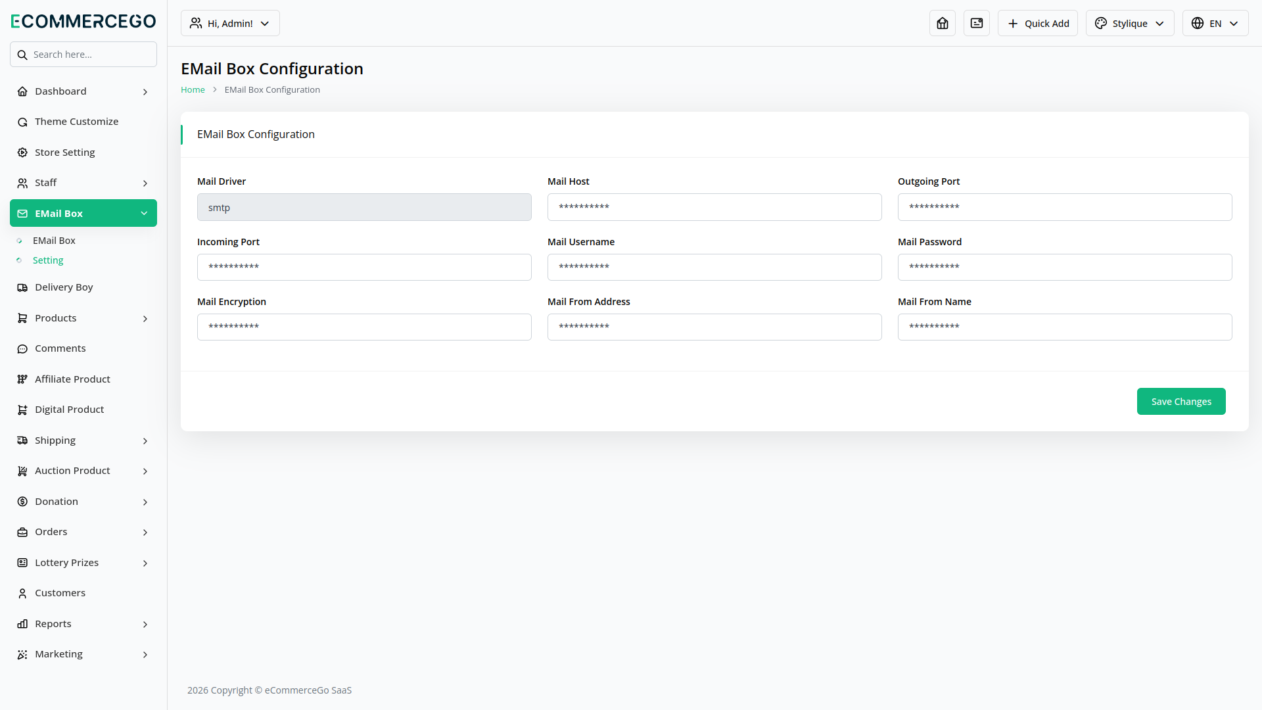Screen dimensions: 1262x710
Task: Click the Lottery Prizes icon
Action: (x=22, y=563)
